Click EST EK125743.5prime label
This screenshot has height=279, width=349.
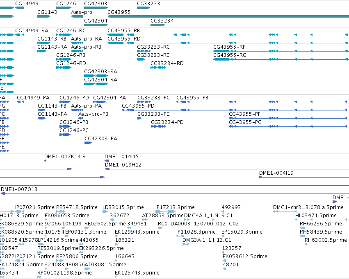point(137,273)
